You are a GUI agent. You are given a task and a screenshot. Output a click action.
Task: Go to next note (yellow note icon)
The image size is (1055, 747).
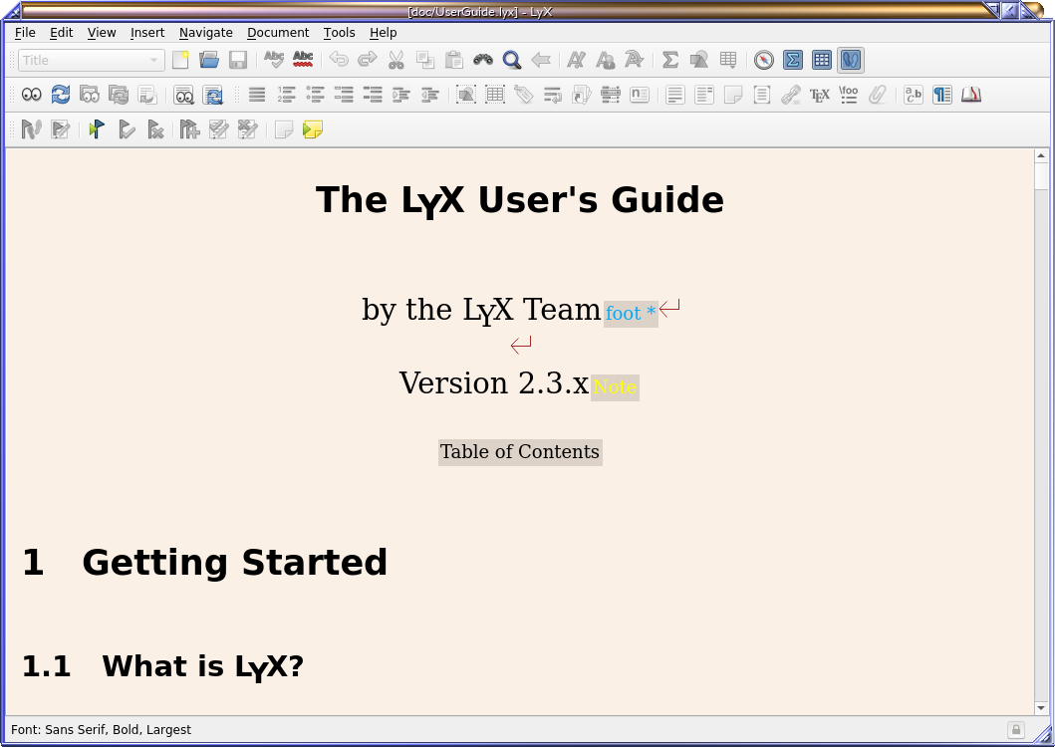[313, 129]
